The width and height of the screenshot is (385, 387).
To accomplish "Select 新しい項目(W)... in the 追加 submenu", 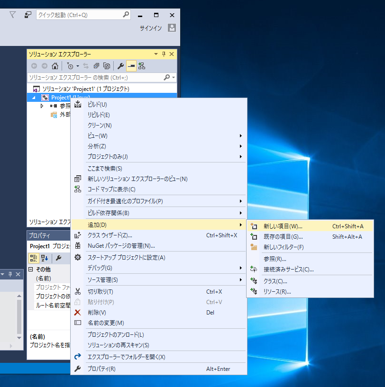I will 310,226.
